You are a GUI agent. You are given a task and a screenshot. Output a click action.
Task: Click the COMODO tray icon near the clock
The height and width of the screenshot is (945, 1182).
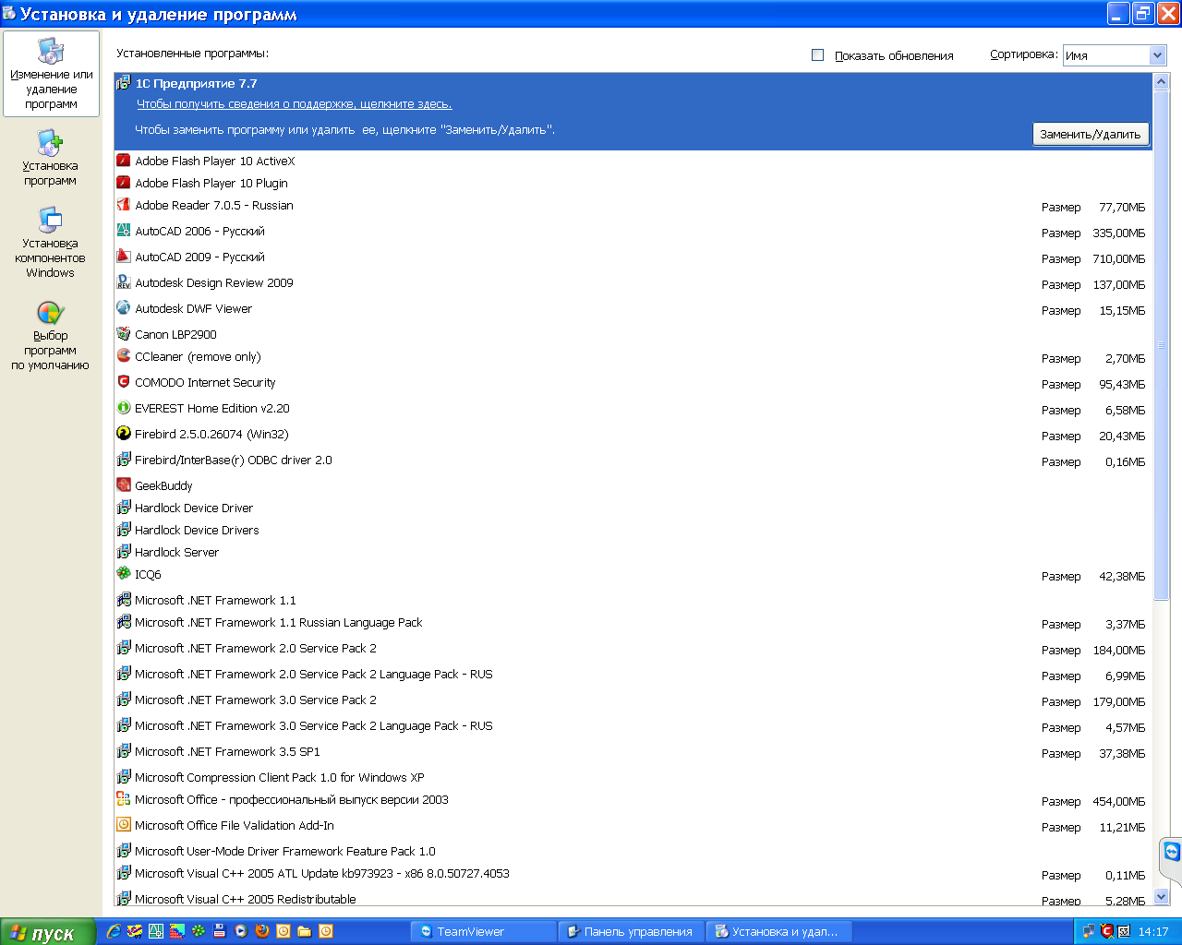[1107, 931]
